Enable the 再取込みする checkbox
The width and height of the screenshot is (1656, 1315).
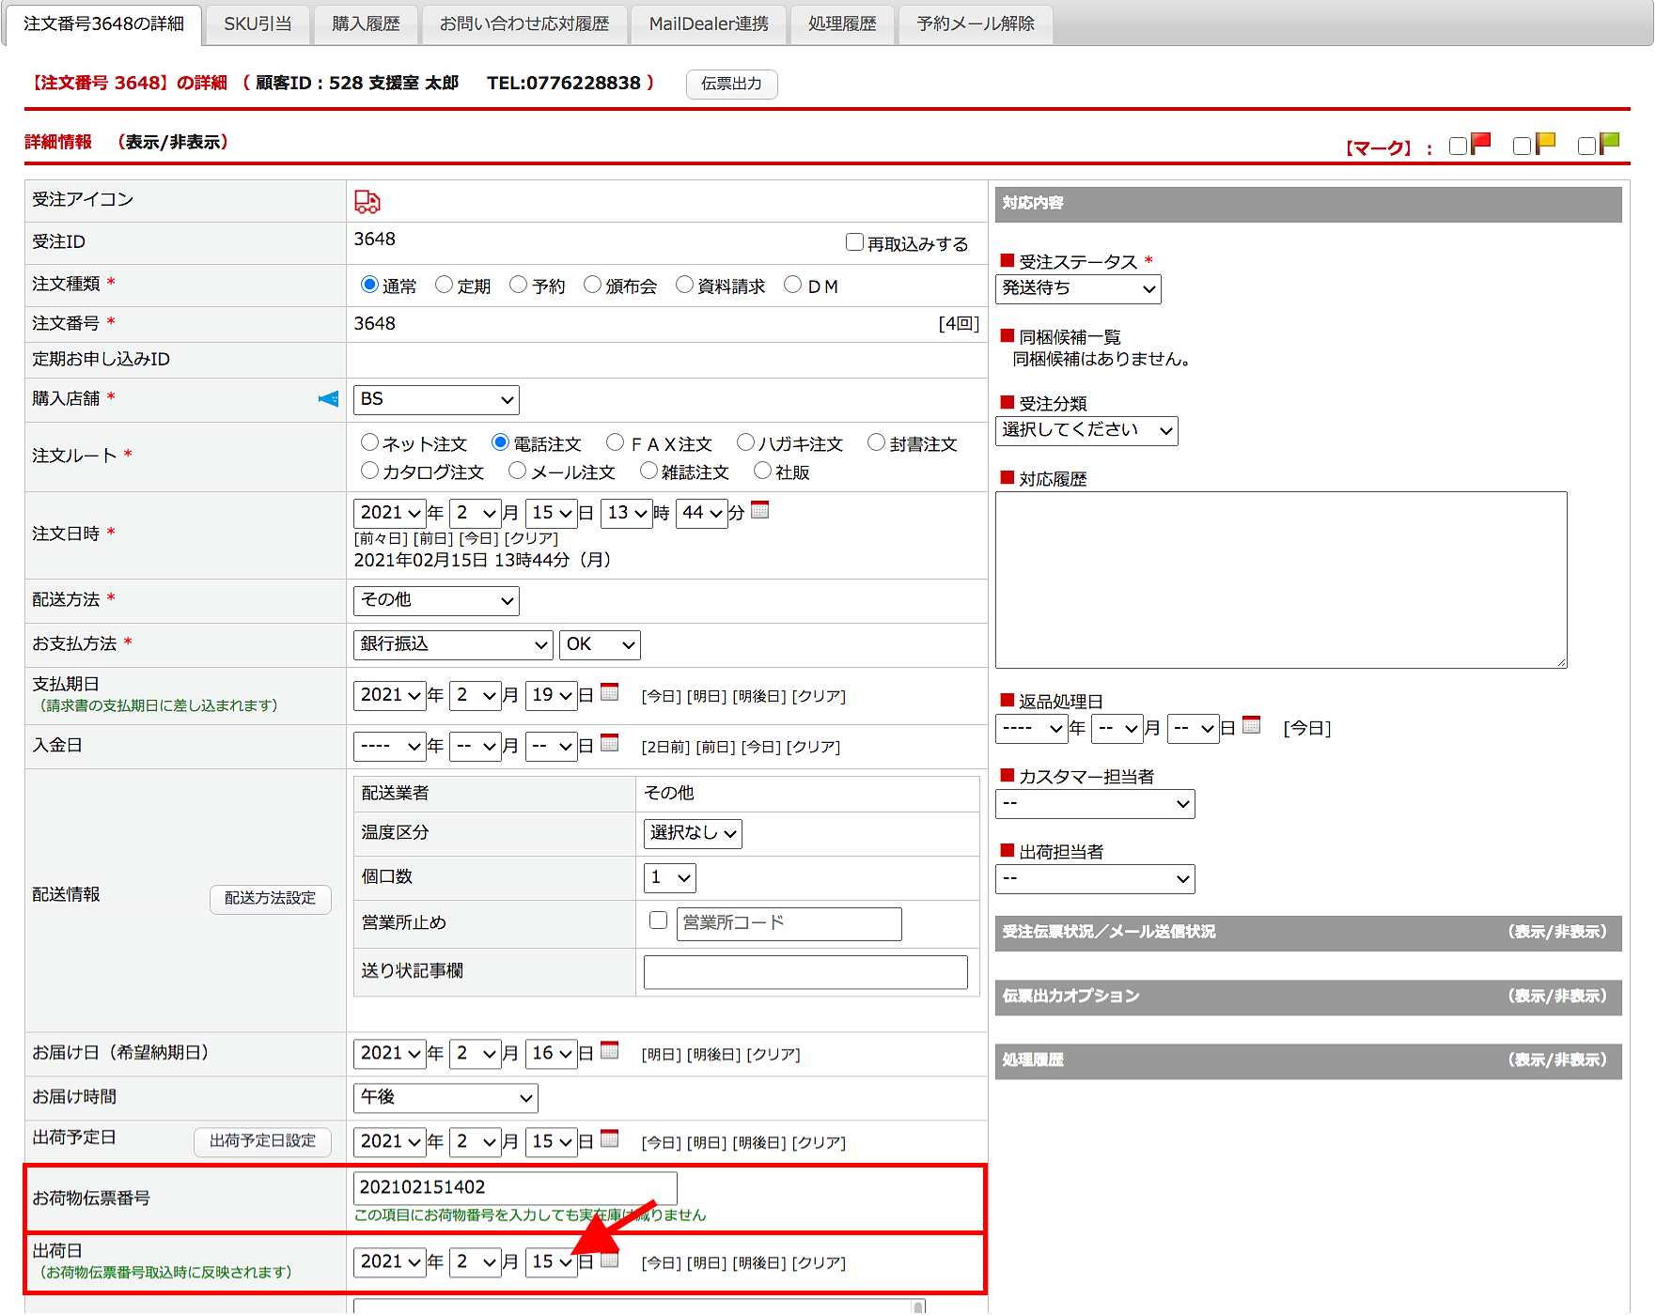coord(854,242)
